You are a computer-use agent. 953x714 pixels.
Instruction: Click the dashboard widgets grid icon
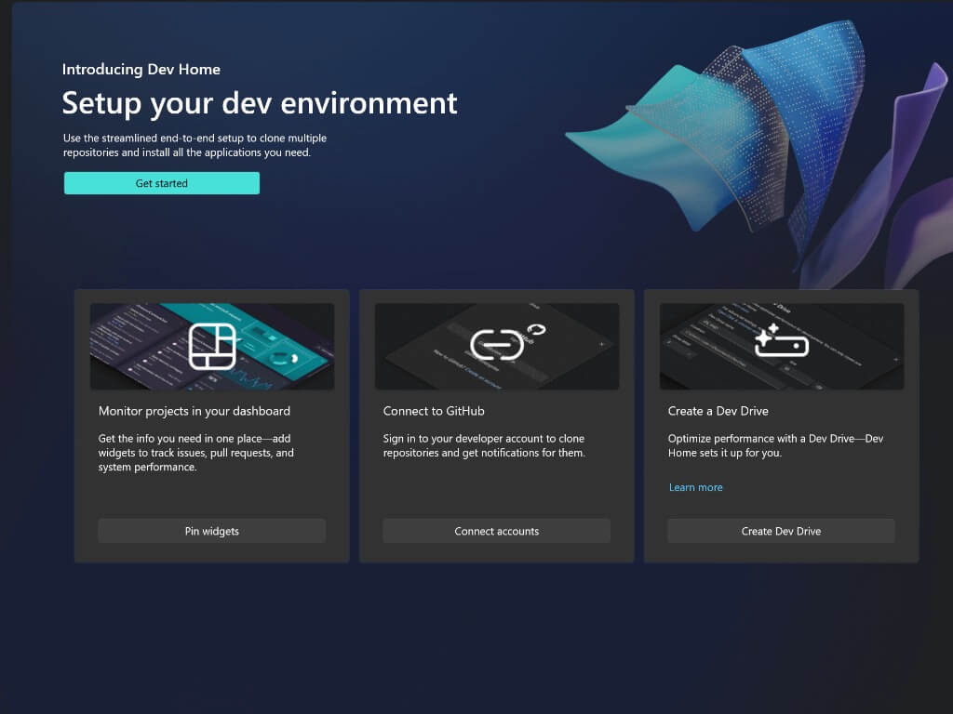(x=212, y=347)
